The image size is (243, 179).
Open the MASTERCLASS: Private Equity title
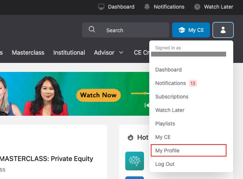46,159
